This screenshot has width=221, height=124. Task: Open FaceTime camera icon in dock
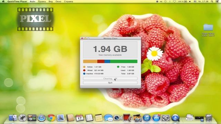click(x=118, y=118)
